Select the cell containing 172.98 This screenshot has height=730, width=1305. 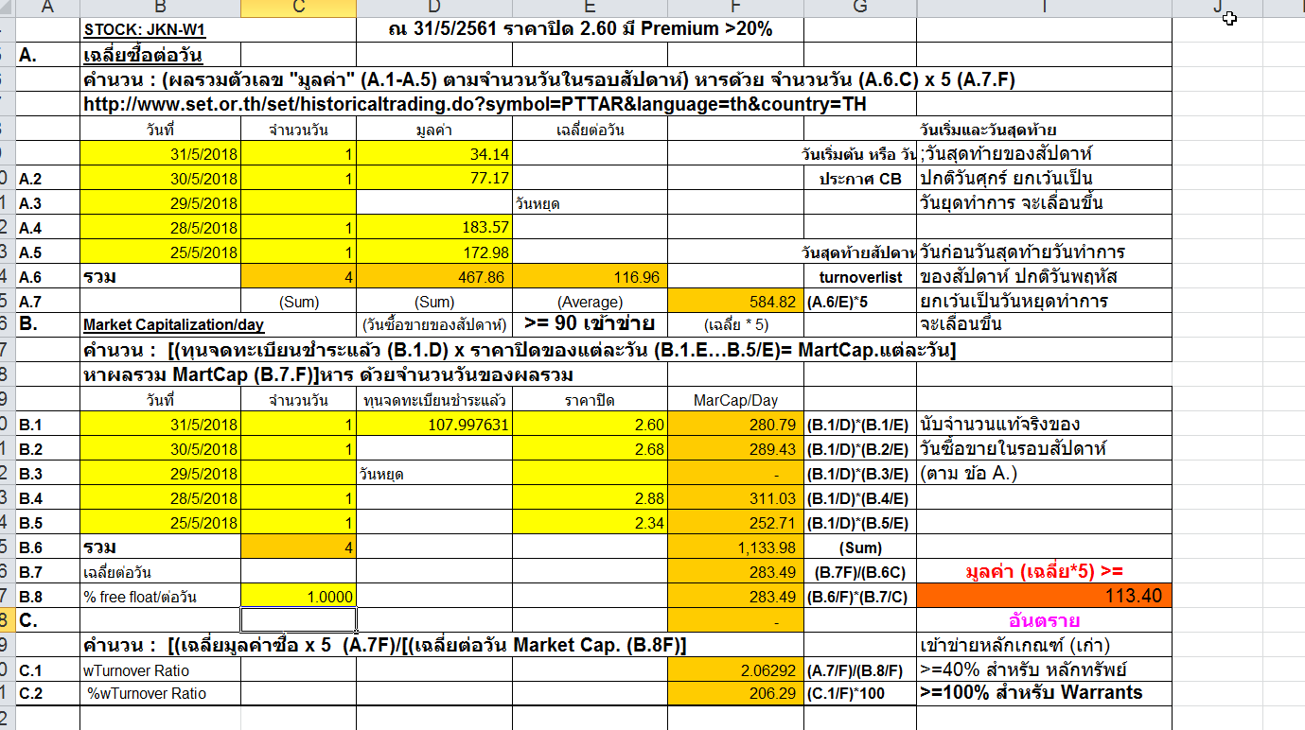coord(434,252)
